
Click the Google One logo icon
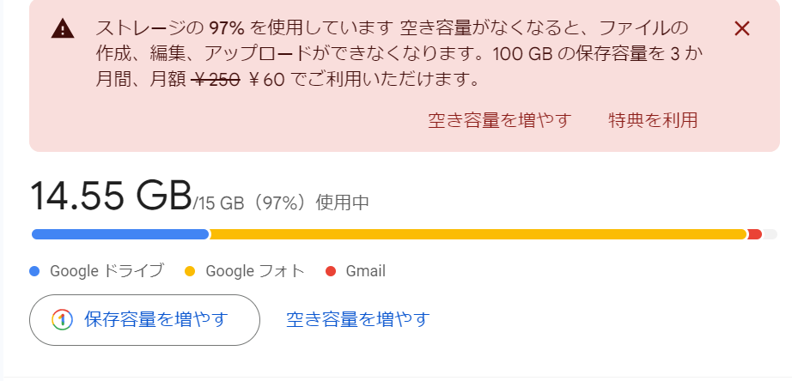click(62, 320)
